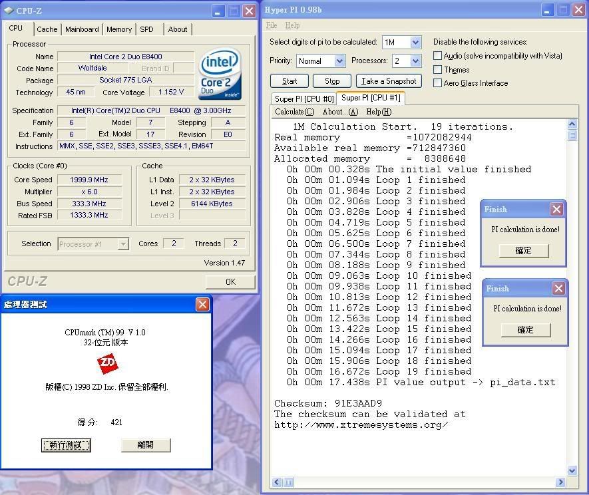Click the Bus Speed value 333.3 MHz
The height and width of the screenshot is (495, 589).
(x=89, y=204)
